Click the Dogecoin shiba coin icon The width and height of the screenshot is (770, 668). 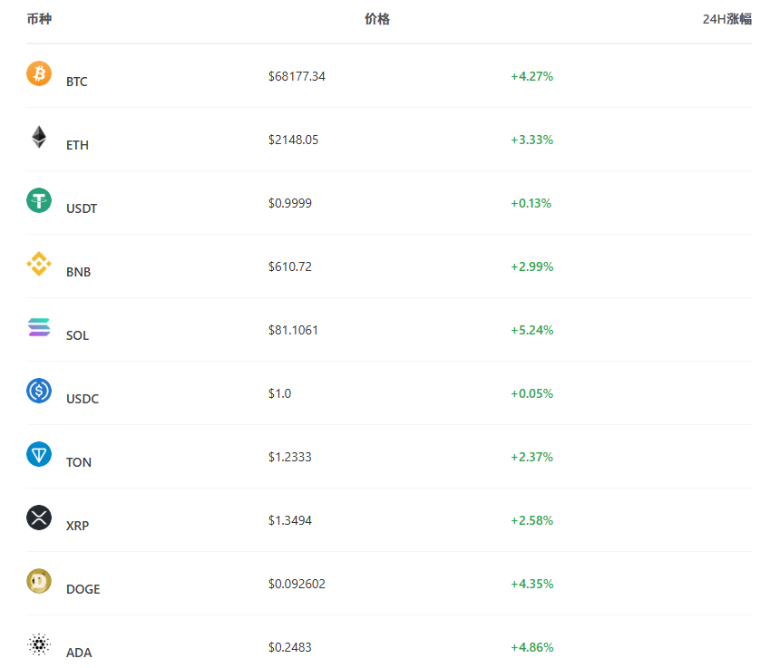coord(39,581)
